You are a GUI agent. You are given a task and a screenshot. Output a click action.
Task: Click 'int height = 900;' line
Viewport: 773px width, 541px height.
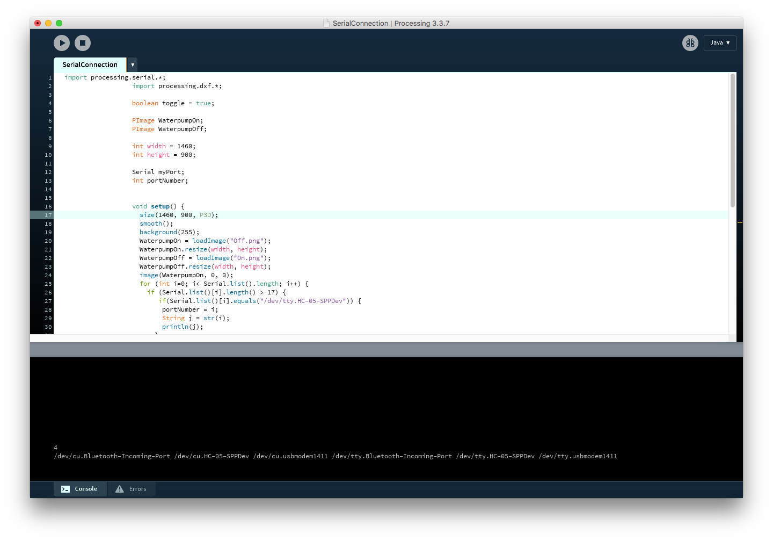[164, 155]
